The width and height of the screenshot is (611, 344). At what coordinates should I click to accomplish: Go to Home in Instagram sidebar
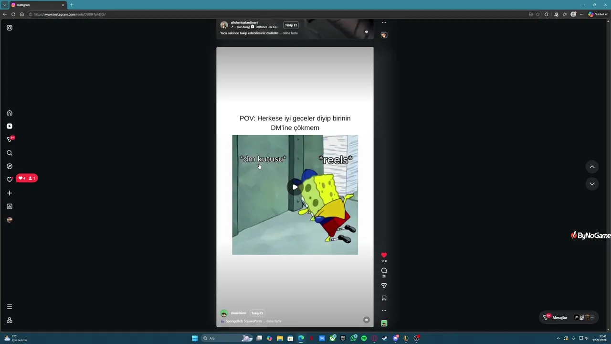(x=9, y=113)
